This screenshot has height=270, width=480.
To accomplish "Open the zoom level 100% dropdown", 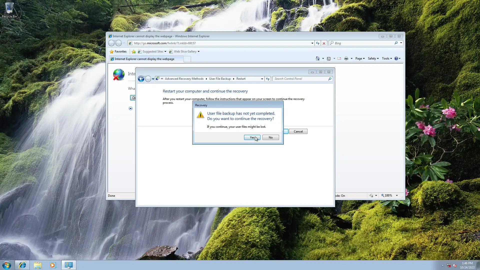I will tap(397, 195).
